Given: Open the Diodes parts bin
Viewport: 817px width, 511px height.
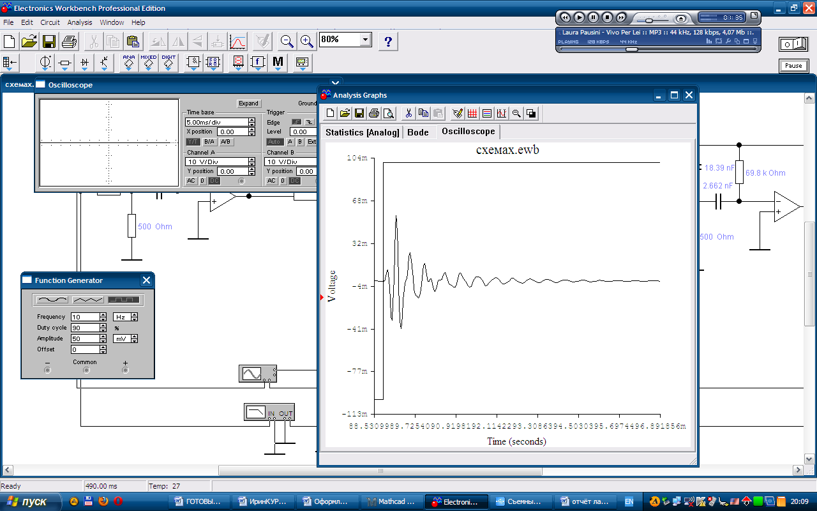Looking at the screenshot, I should tap(84, 63).
